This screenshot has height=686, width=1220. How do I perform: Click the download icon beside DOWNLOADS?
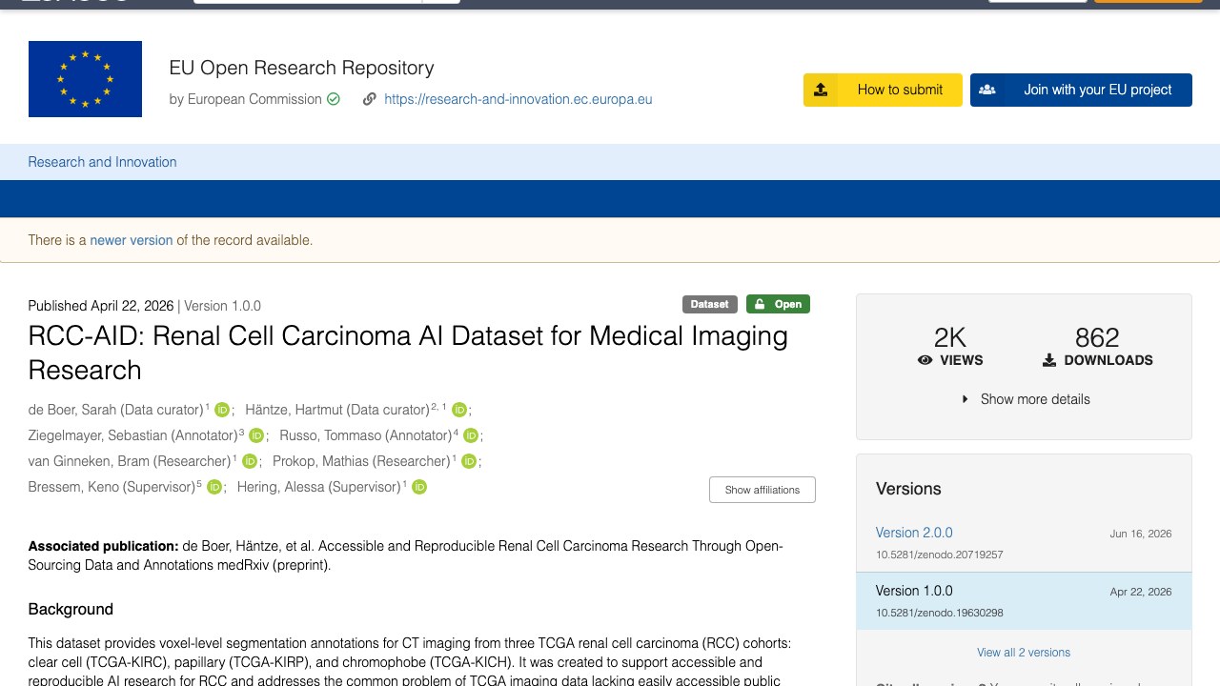pyautogui.click(x=1049, y=360)
